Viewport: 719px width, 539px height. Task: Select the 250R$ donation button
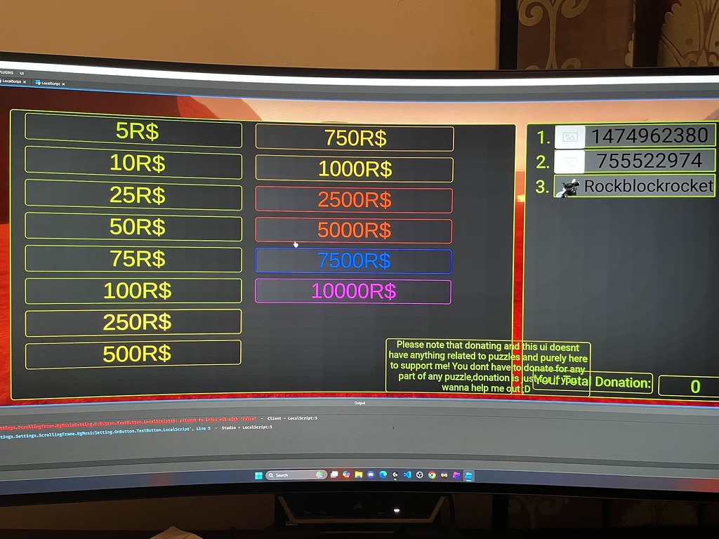[133, 322]
